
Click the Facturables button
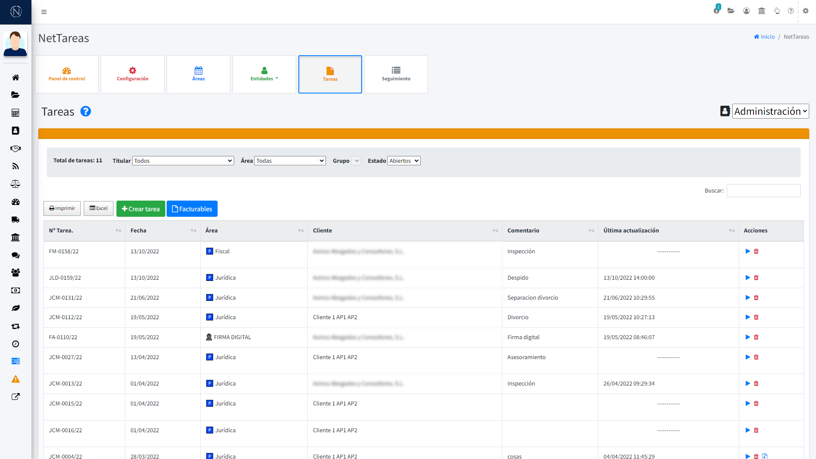(192, 209)
